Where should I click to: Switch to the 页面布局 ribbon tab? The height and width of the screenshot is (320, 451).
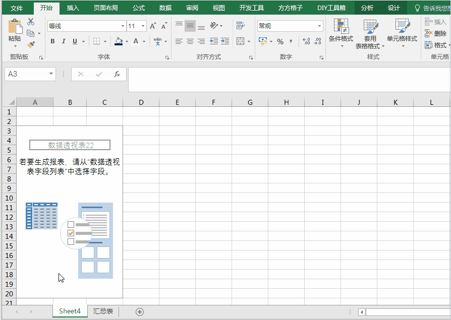[105, 8]
